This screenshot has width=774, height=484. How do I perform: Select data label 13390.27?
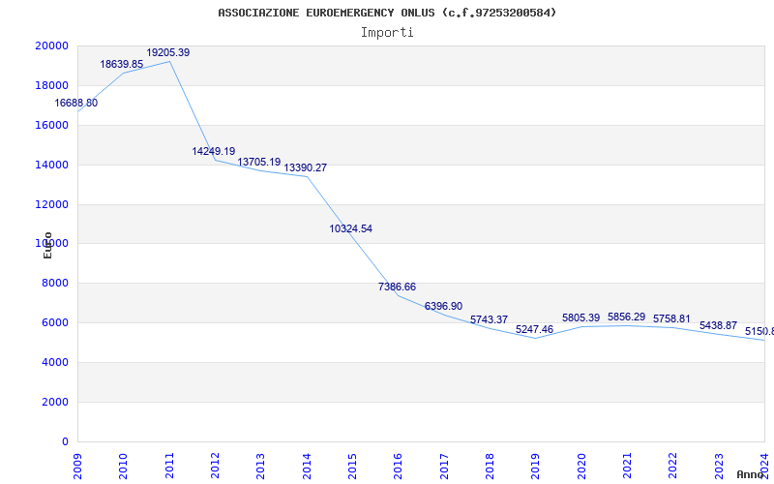(x=305, y=167)
